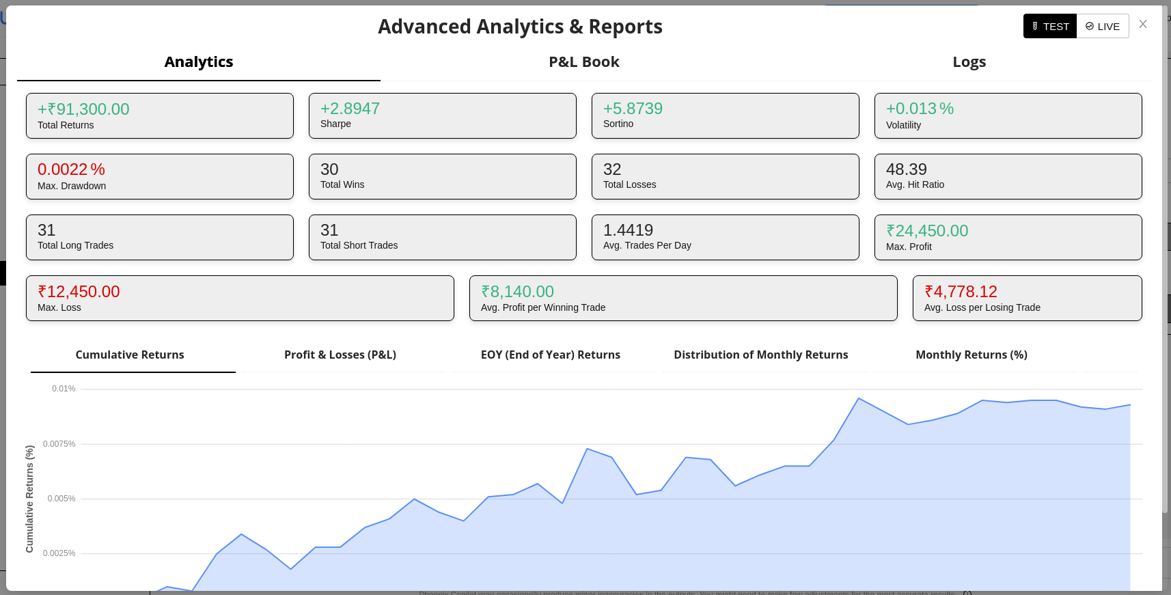This screenshot has width=1171, height=595.
Task: Click the Avg. Loss per Losing Trade card
Action: pos(1027,299)
